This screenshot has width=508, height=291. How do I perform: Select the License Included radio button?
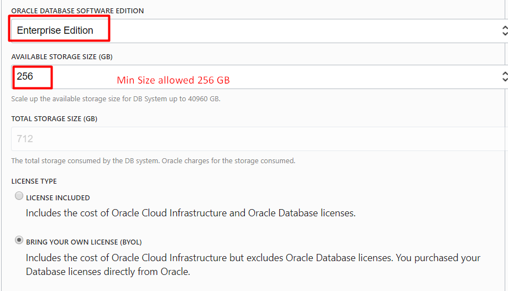click(x=19, y=196)
